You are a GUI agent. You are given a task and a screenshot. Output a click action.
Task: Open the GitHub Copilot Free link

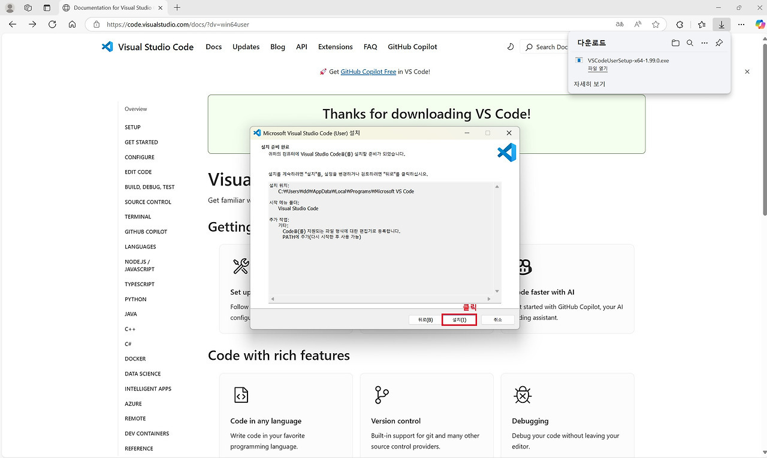click(x=369, y=72)
